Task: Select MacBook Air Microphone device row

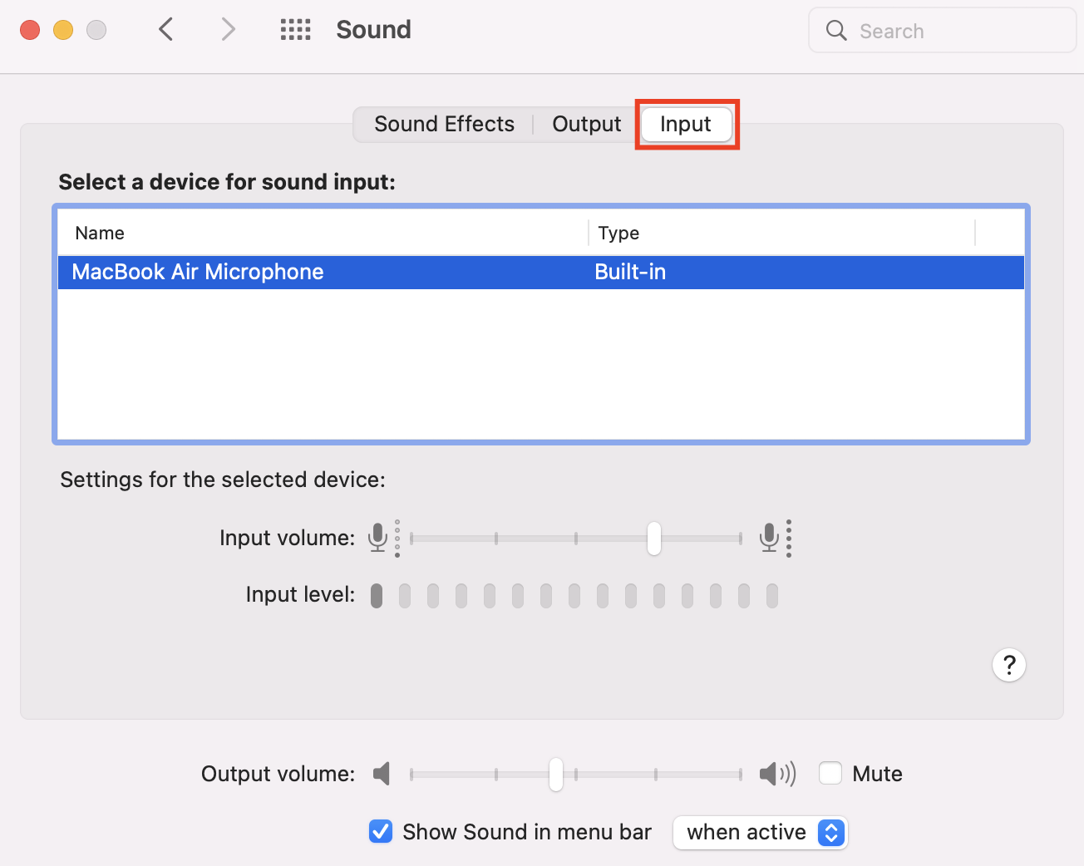Action: [541, 273]
